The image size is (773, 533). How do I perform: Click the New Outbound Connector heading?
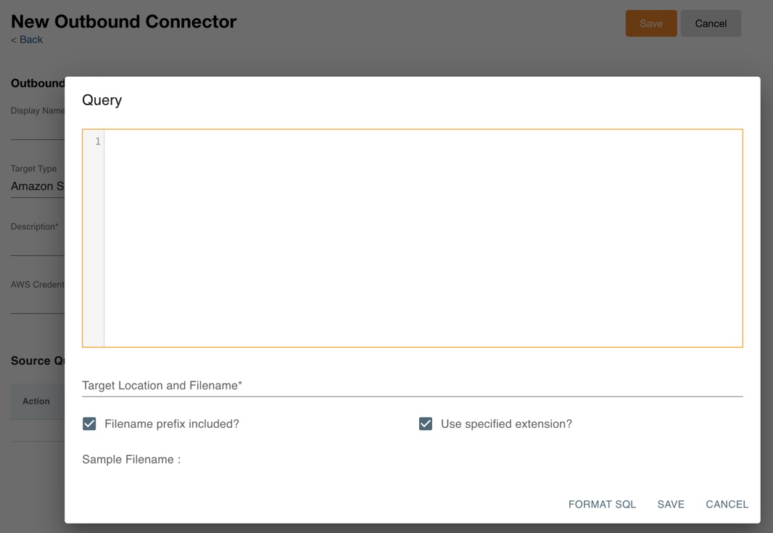[123, 22]
